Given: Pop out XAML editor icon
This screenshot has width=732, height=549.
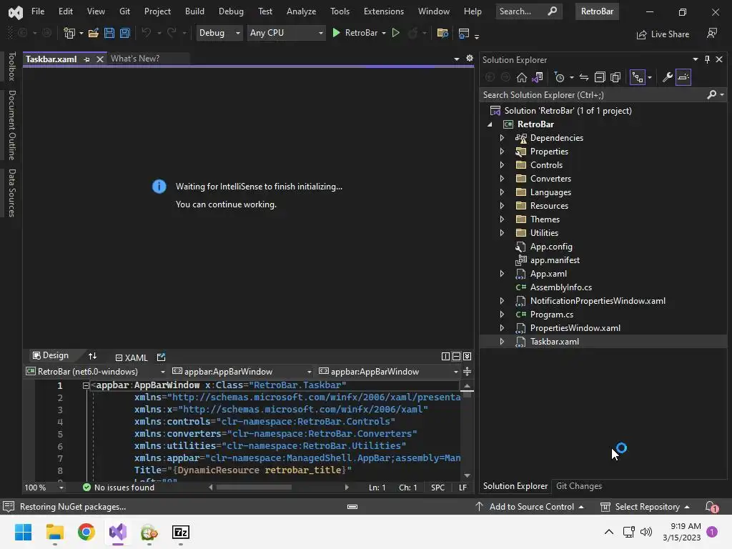Looking at the screenshot, I should [161, 357].
